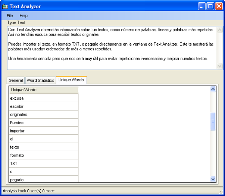Viewport: 225px width, 196px height.
Task: Open the File menu
Action: coord(10,16)
